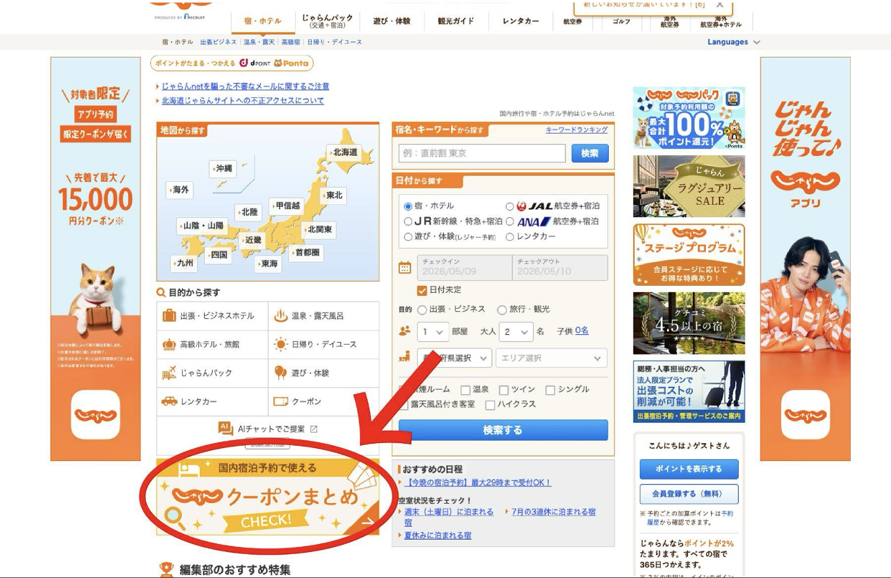Click the クーポン ticket icon
The width and height of the screenshot is (891, 578).
(281, 402)
